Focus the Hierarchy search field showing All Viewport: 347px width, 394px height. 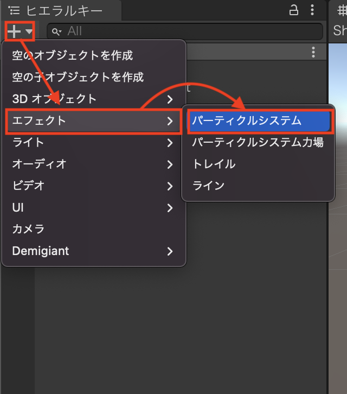(x=185, y=31)
